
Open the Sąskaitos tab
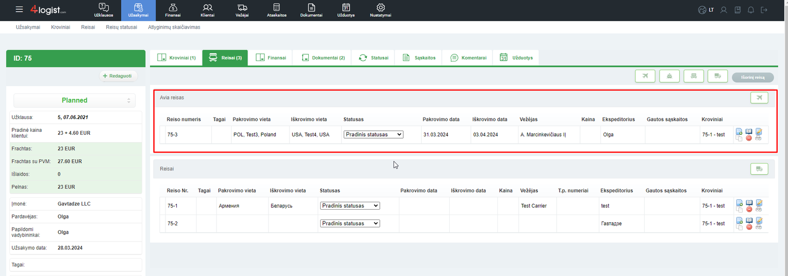pyautogui.click(x=419, y=58)
